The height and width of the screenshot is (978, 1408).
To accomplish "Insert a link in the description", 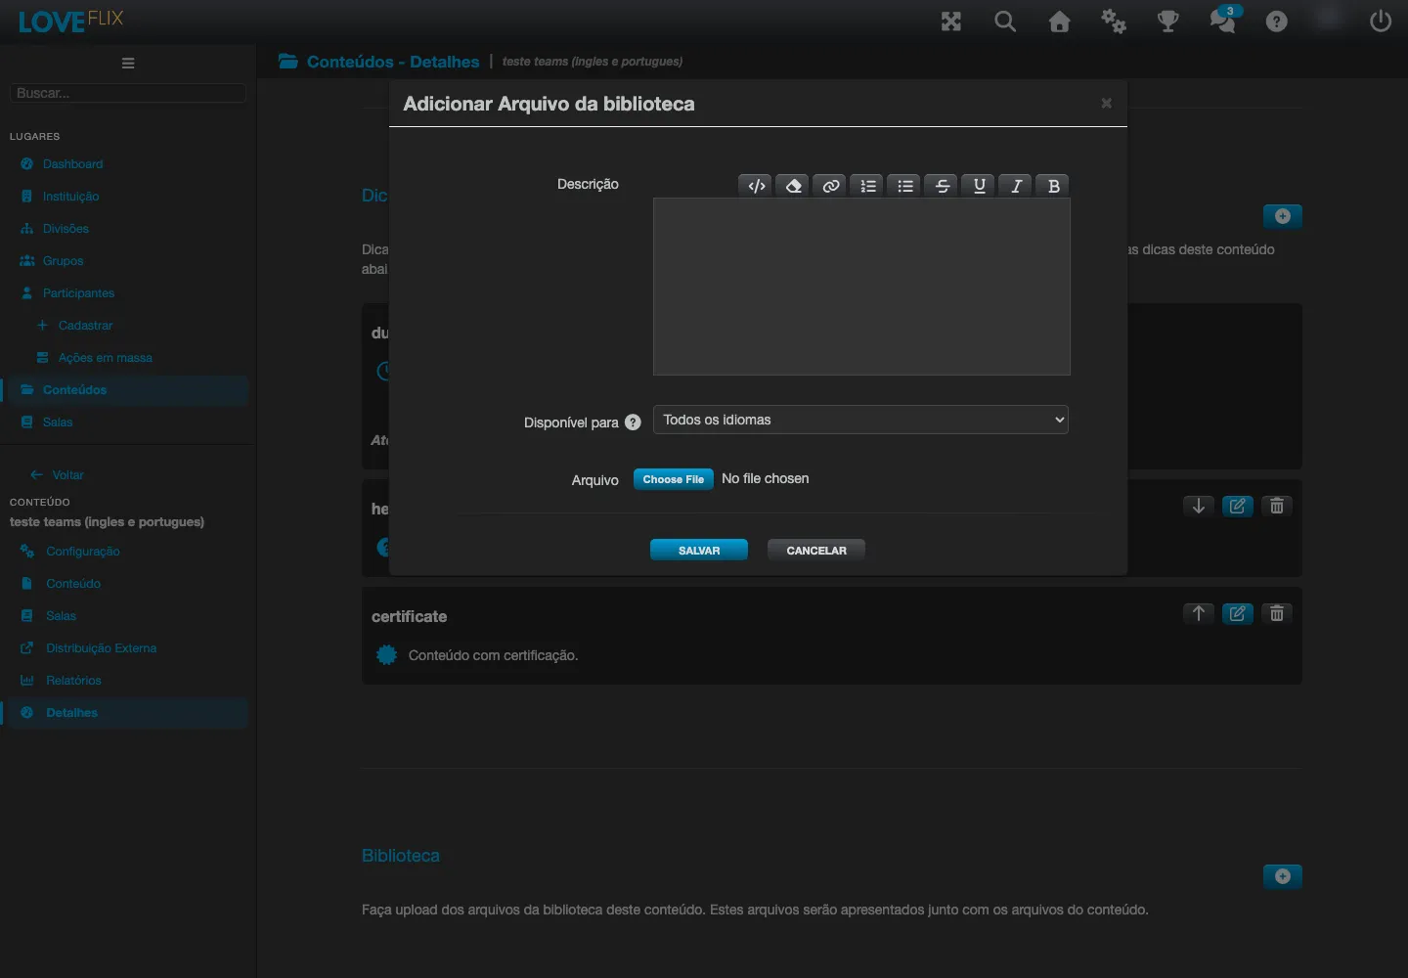I will click(x=831, y=186).
